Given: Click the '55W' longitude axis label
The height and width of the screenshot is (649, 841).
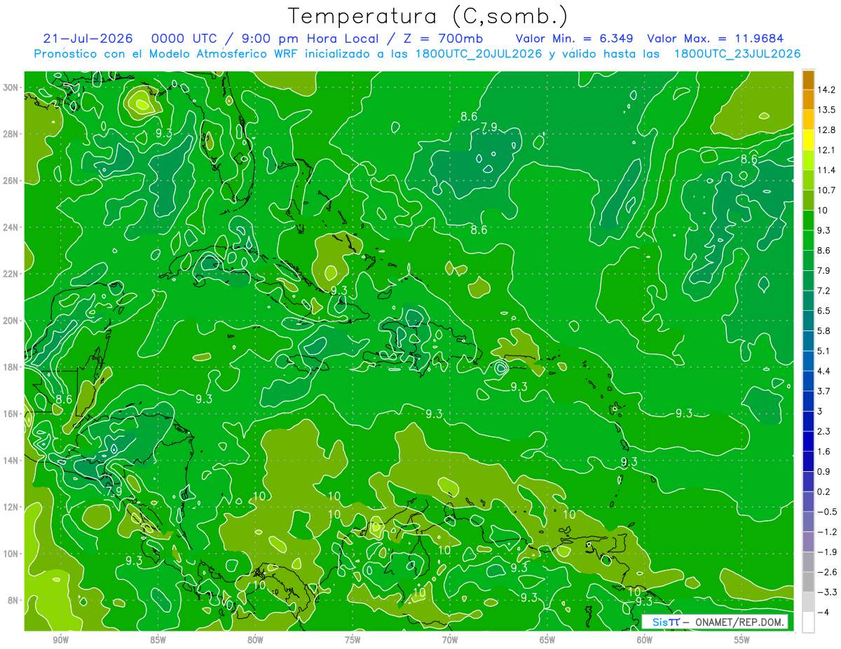Looking at the screenshot, I should [741, 640].
